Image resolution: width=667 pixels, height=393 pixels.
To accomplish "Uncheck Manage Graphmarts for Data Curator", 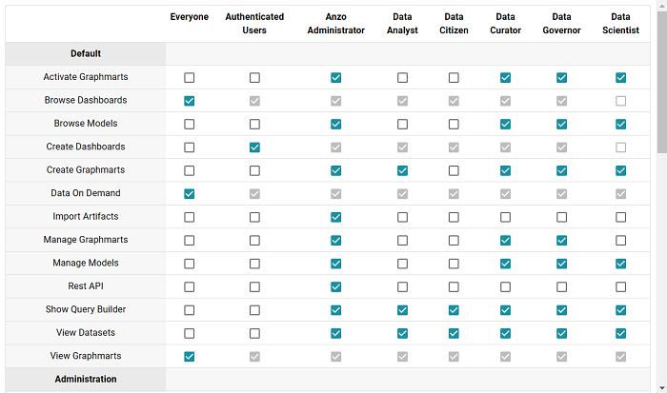I will [505, 240].
